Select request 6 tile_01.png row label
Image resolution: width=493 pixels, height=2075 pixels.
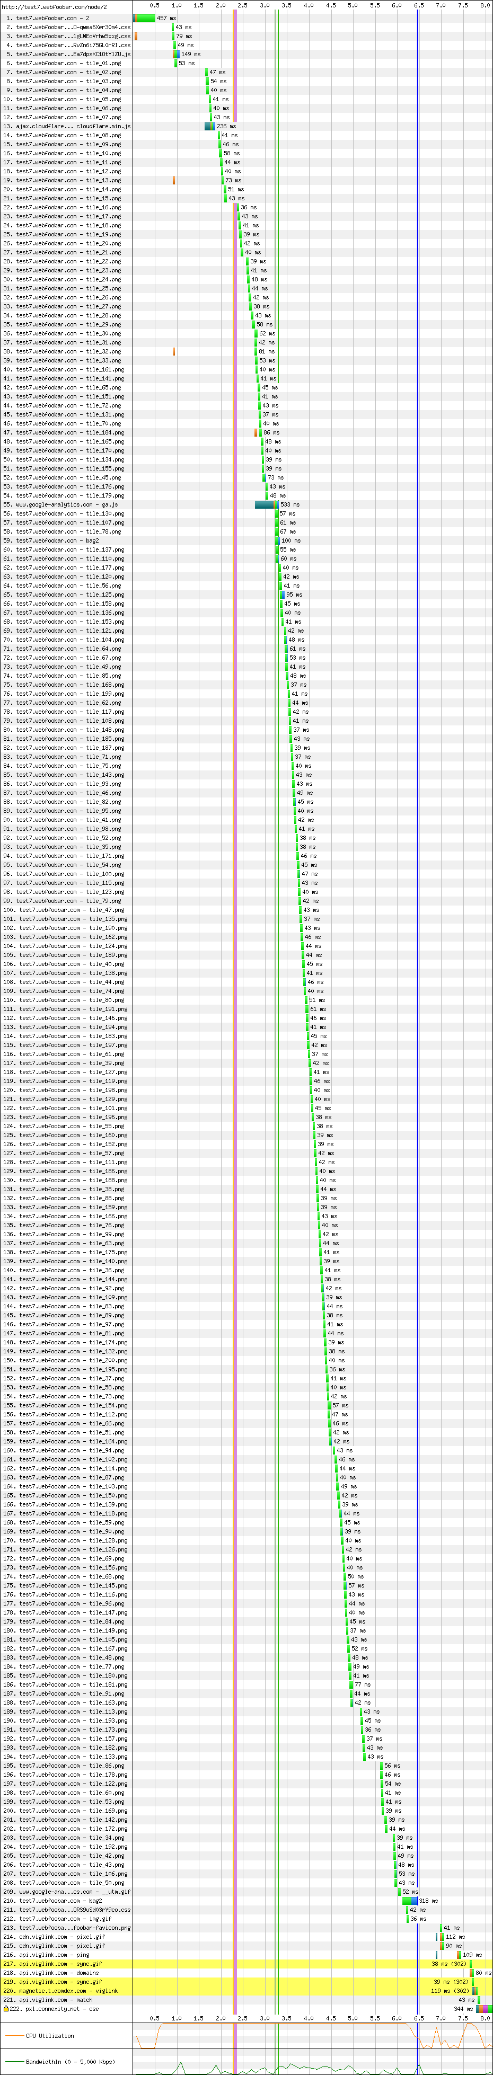(x=68, y=63)
